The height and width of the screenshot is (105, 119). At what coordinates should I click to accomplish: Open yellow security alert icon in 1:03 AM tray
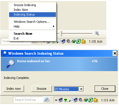(96, 100)
